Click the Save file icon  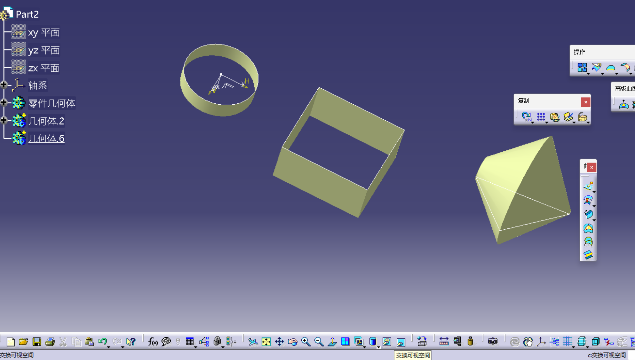[x=37, y=342]
